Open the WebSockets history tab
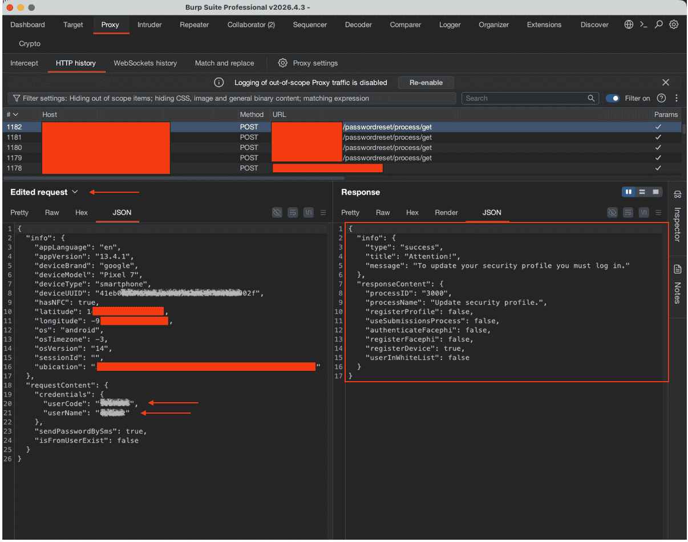The width and height of the screenshot is (688, 542). coord(145,63)
